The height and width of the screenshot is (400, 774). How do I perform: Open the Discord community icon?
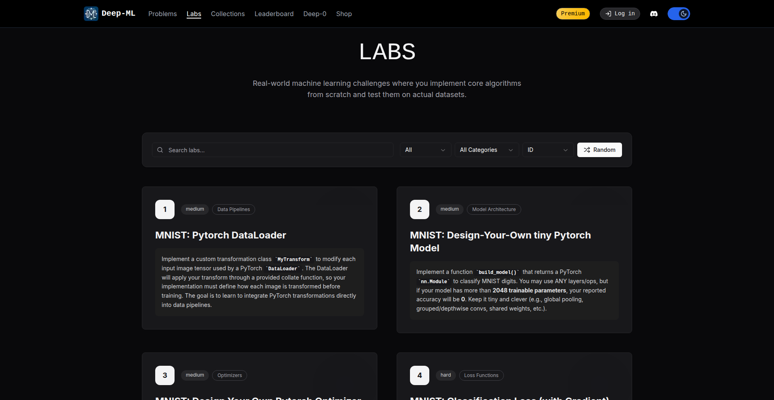654,14
